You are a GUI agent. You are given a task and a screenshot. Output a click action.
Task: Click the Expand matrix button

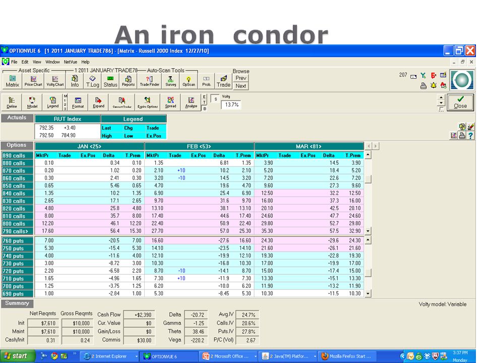click(98, 103)
